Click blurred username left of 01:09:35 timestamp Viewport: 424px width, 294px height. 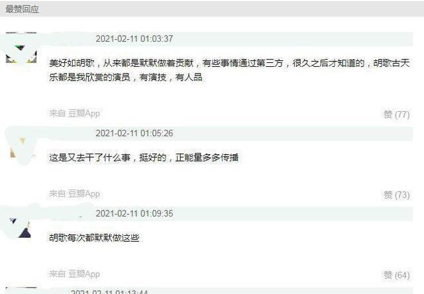72,213
